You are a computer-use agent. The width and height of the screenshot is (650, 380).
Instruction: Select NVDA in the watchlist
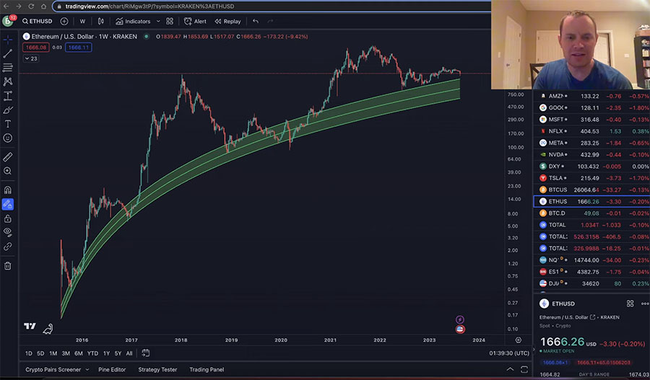[x=591, y=155]
